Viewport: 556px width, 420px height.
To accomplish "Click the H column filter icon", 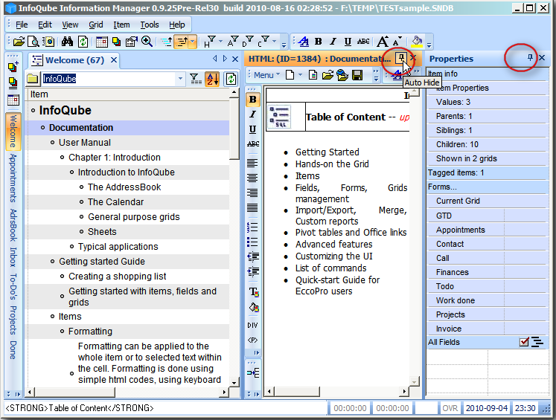I will [209, 42].
